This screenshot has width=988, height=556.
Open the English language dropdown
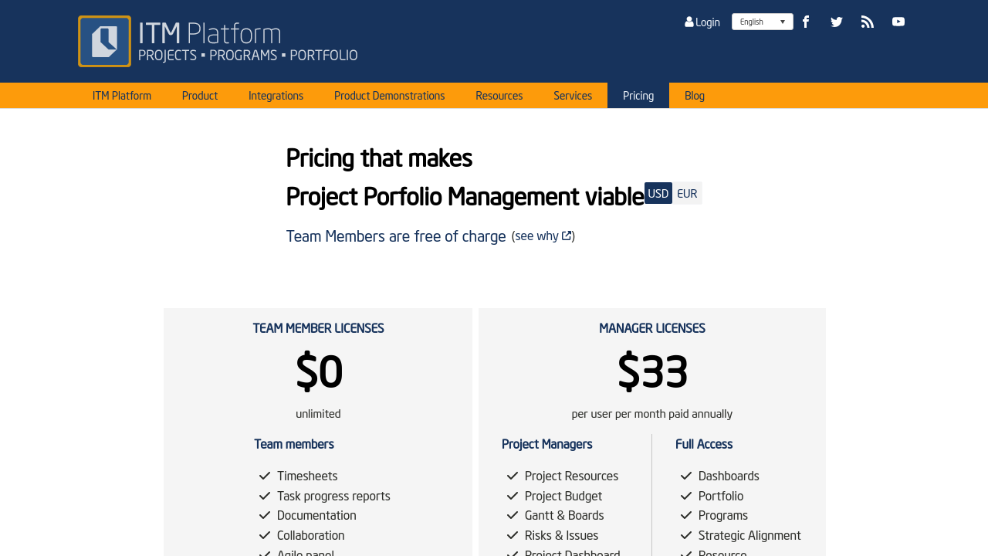click(762, 22)
